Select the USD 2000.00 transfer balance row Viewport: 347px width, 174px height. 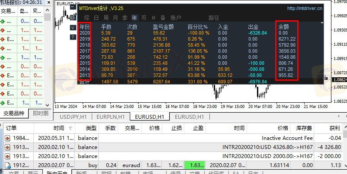click(x=173, y=156)
